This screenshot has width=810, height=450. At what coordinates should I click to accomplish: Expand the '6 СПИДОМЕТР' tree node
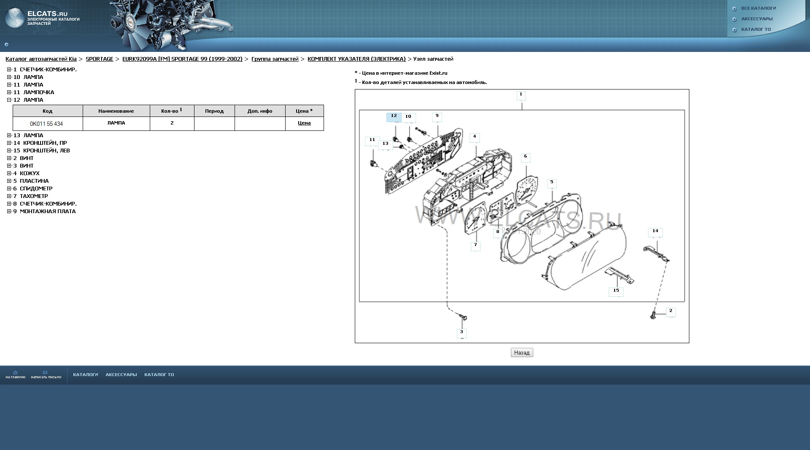point(9,189)
